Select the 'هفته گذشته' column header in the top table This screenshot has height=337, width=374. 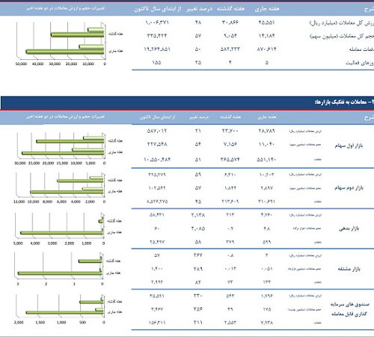coord(230,9)
